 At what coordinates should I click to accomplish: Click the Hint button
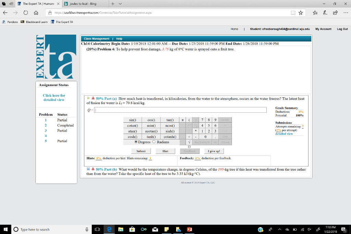[x=165, y=151]
